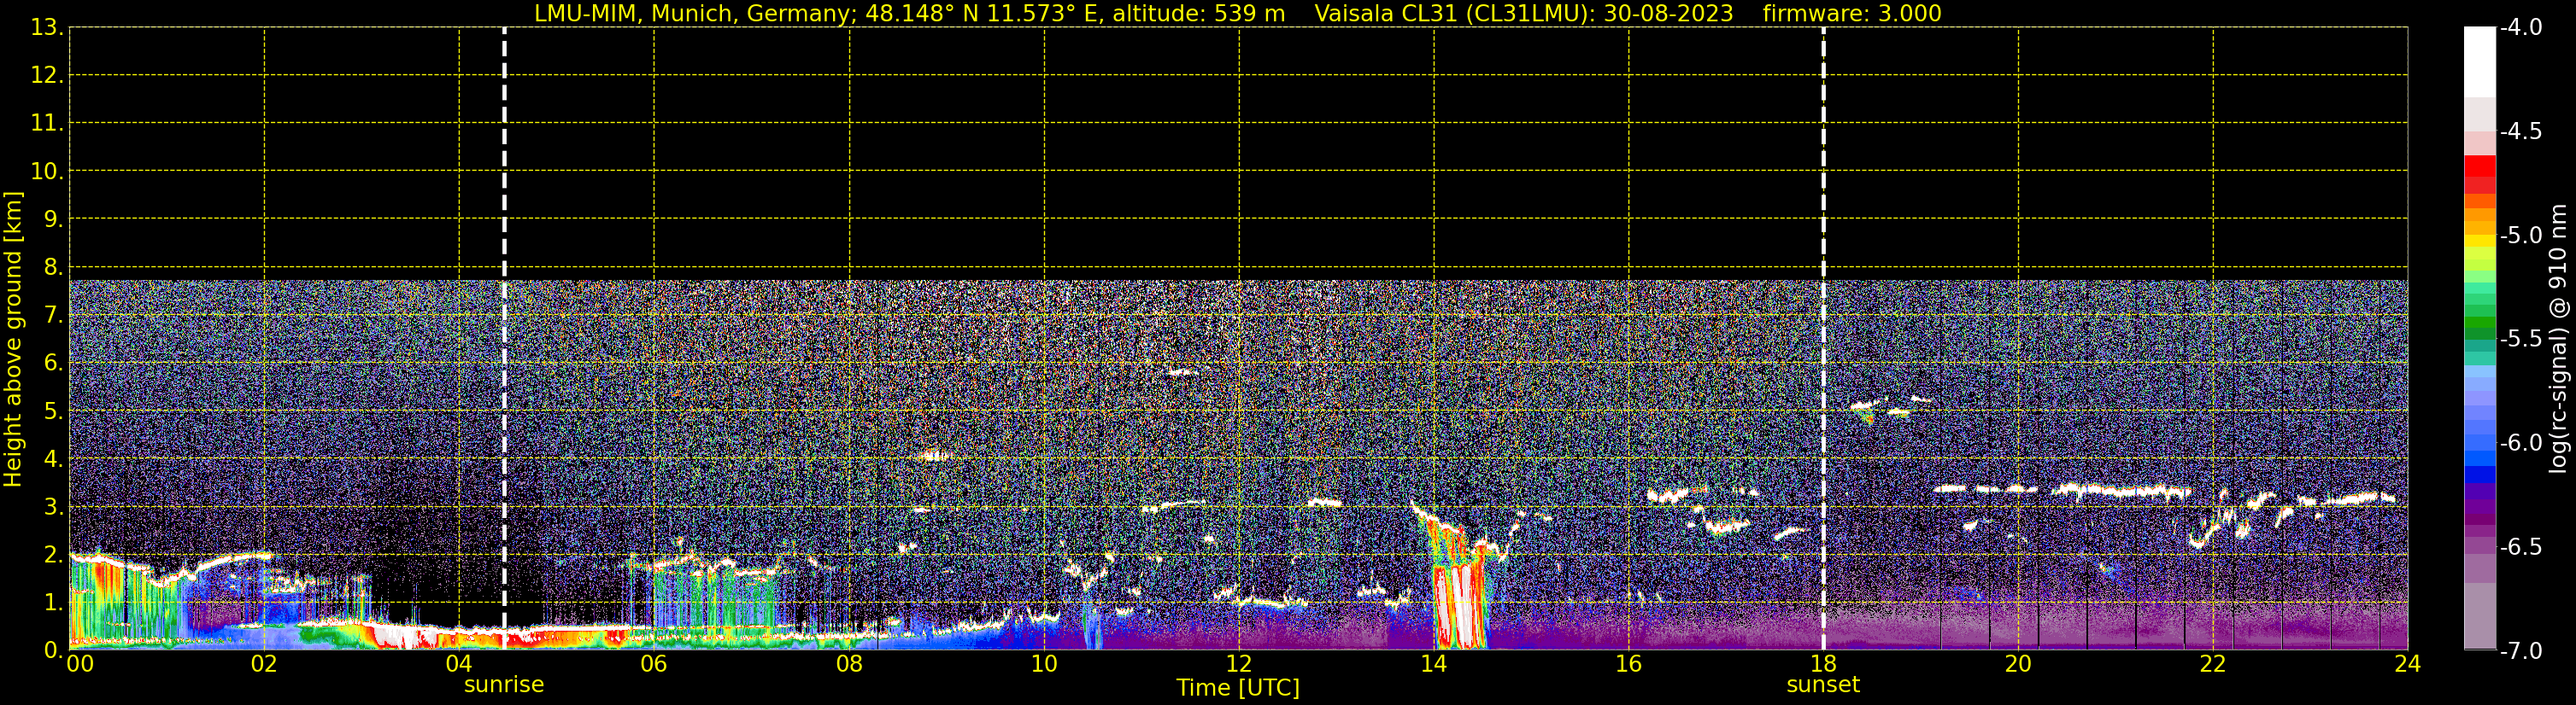Click the '00' time axis tick label

point(80,664)
